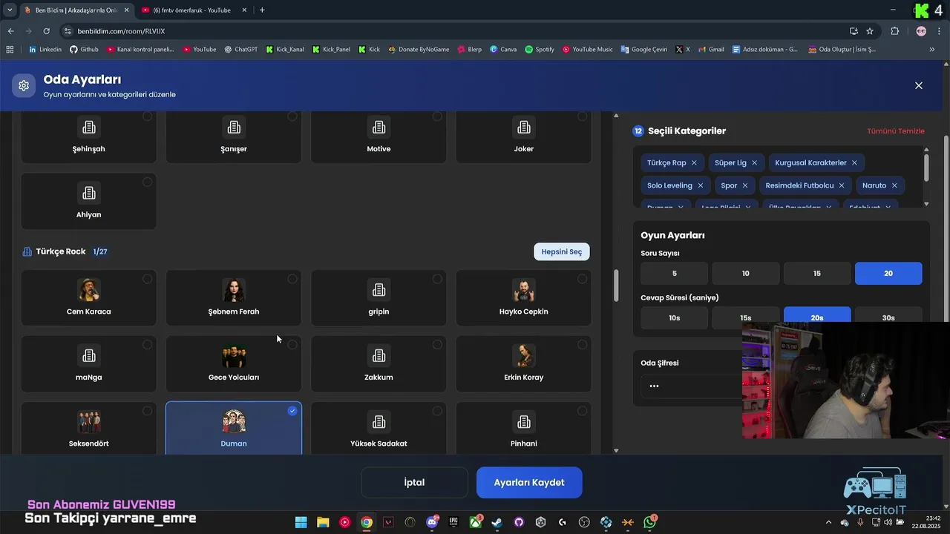Viewport: 950px width, 534px height.
Task: Remove the Spor category chip
Action: coord(744,185)
